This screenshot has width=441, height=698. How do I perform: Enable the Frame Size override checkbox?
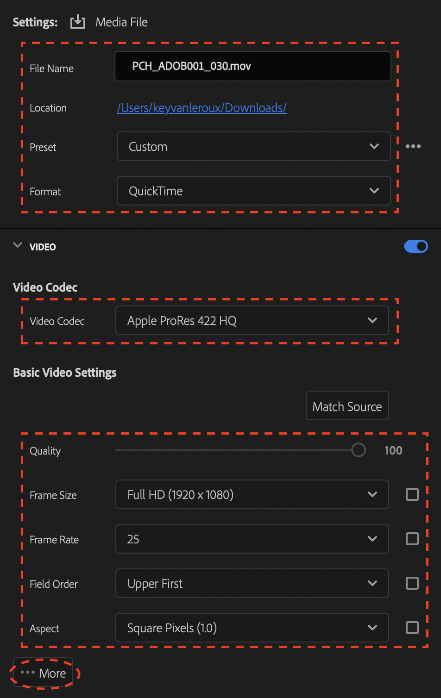pos(411,494)
